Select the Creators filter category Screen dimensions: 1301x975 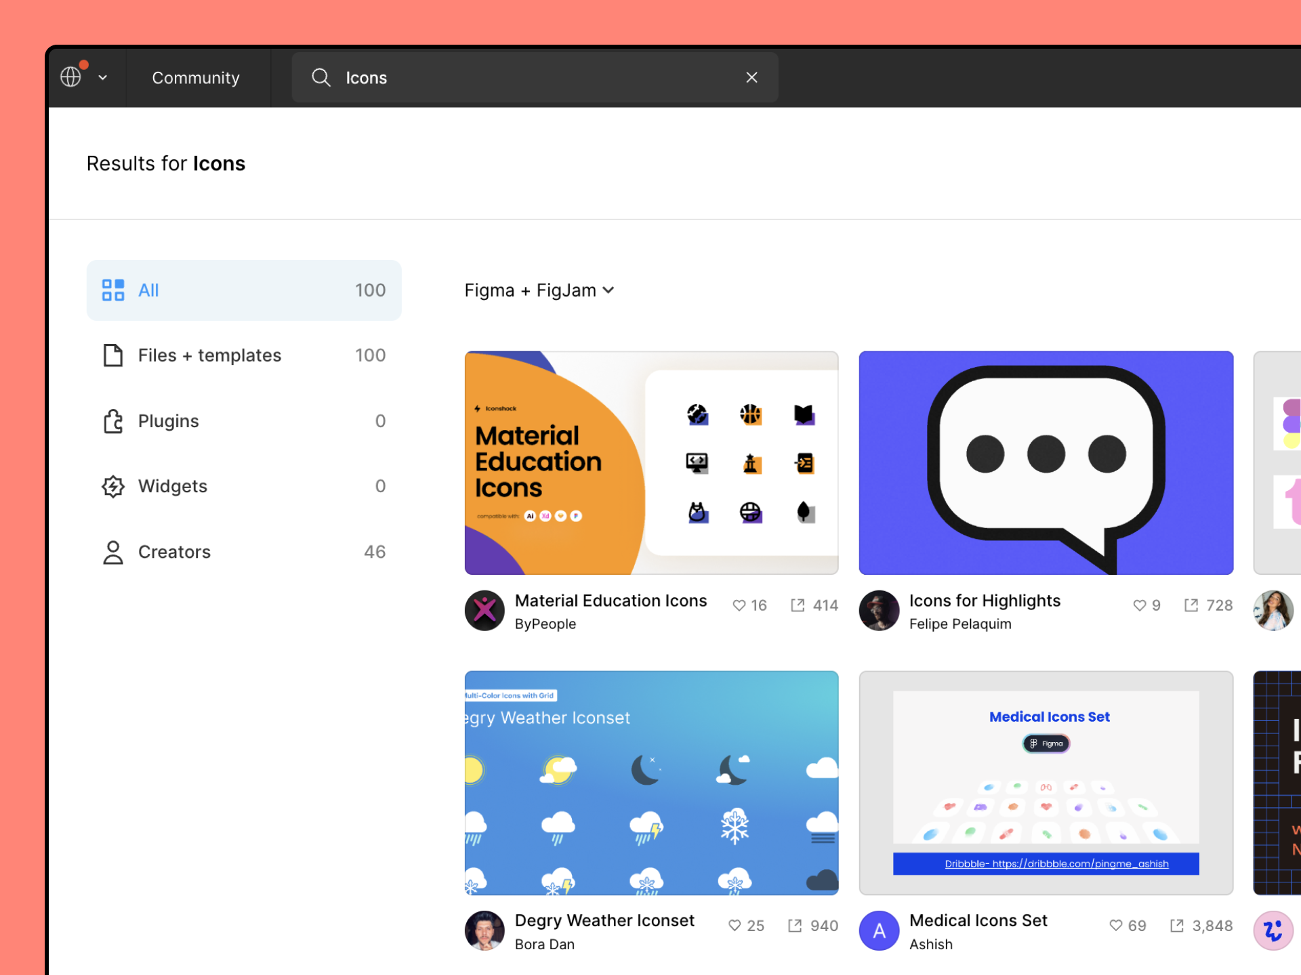pyautogui.click(x=174, y=552)
